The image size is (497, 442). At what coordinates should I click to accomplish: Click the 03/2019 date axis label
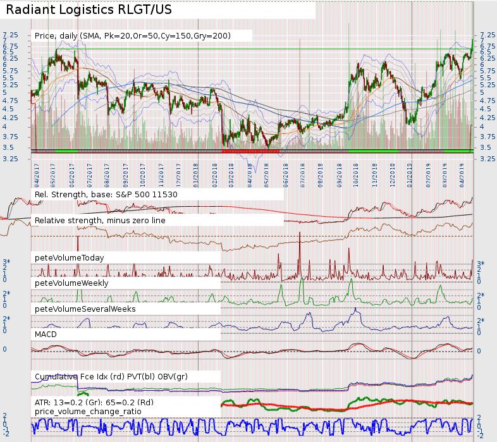(x=445, y=175)
